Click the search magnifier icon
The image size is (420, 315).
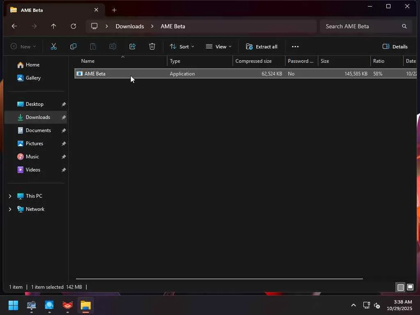point(404,26)
